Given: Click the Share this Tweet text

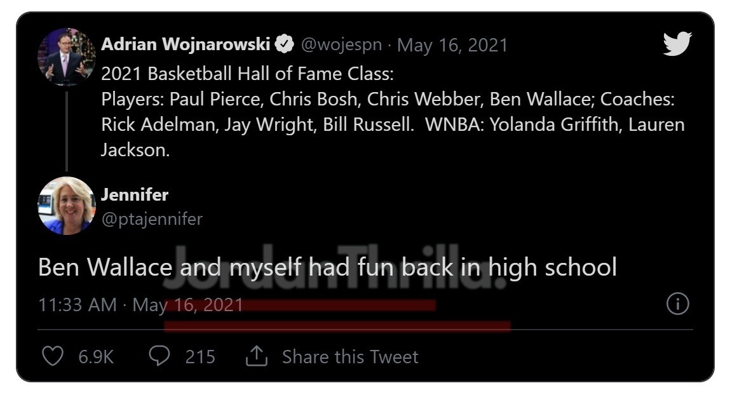Looking at the screenshot, I should tap(350, 357).
